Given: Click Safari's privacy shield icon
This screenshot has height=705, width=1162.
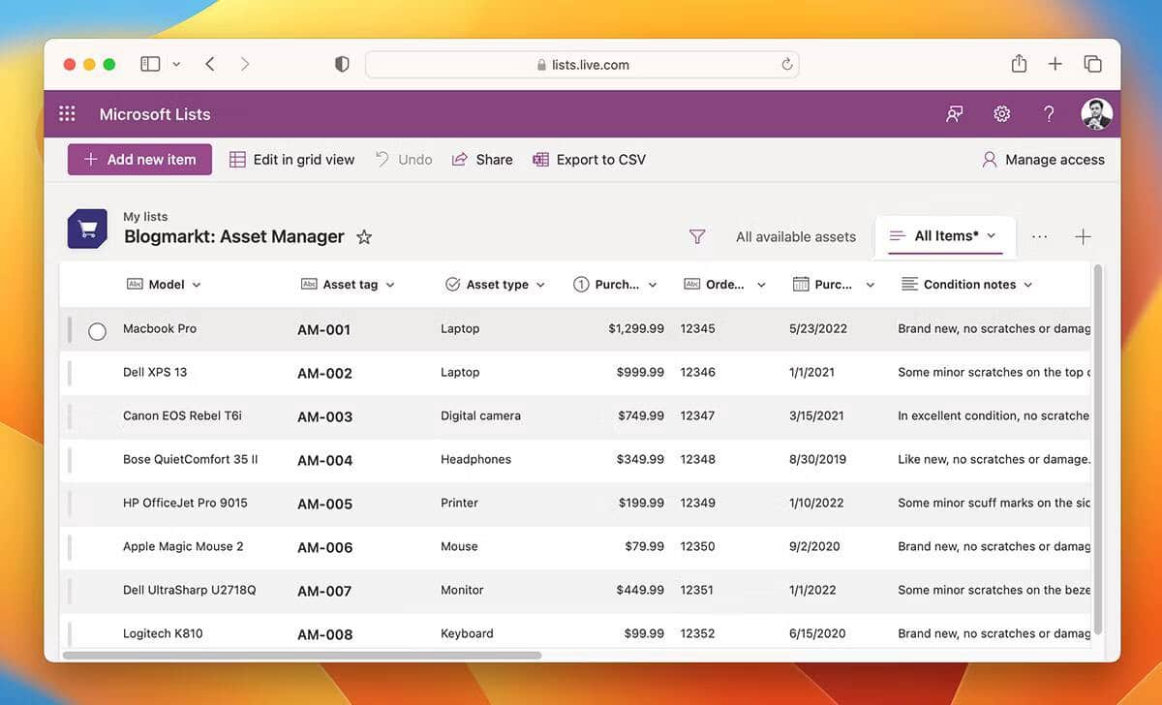Looking at the screenshot, I should 341,62.
